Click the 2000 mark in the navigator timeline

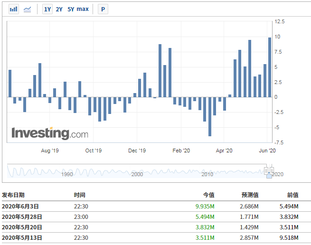point(137,174)
